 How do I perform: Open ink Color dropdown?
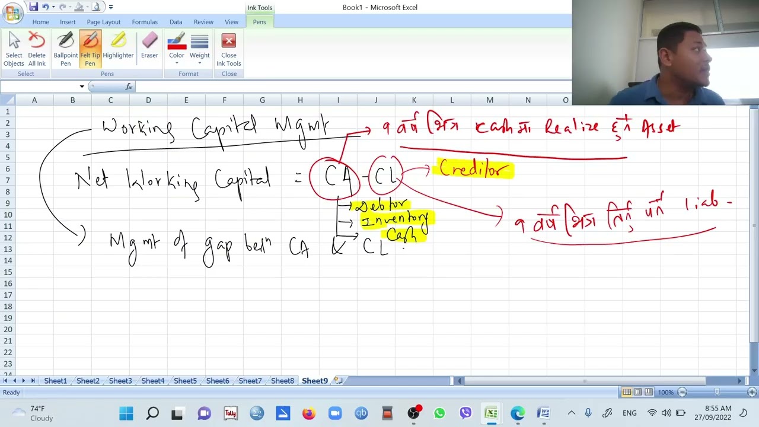[177, 49]
